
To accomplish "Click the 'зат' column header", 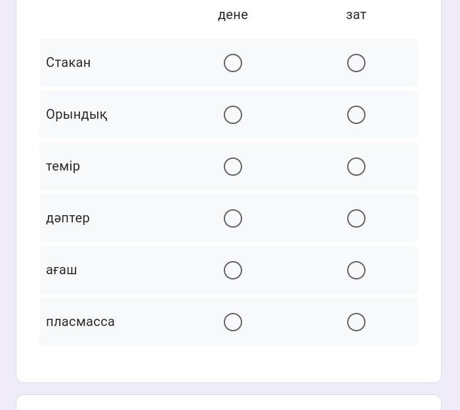I will [356, 15].
